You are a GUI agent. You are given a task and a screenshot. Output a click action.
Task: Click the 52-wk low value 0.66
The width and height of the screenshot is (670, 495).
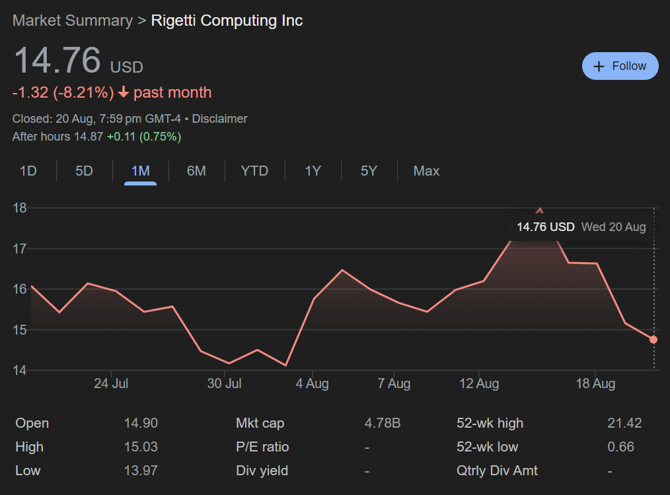pyautogui.click(x=621, y=447)
